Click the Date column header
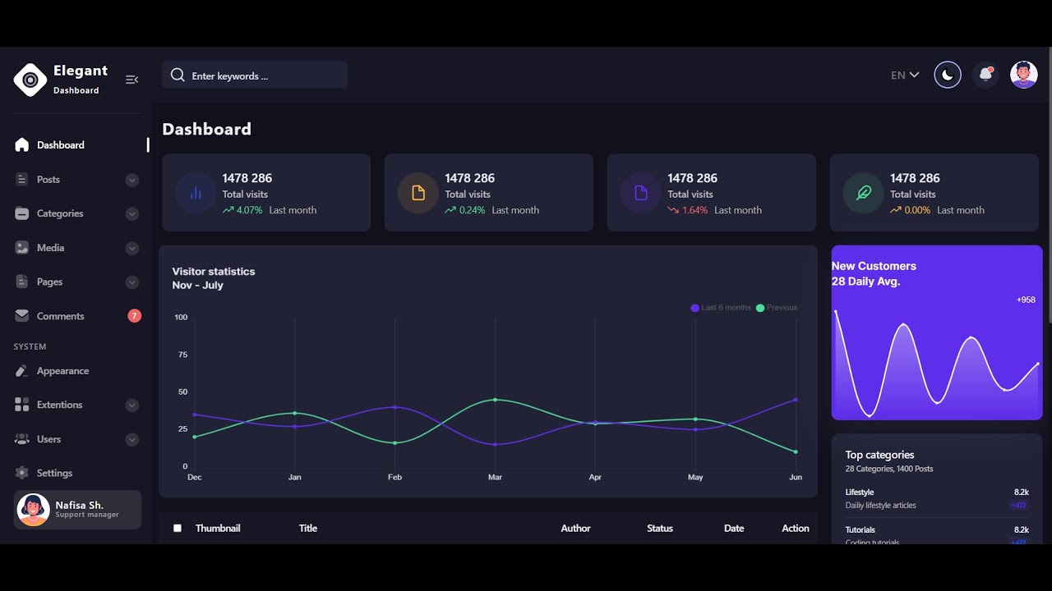Image resolution: width=1052 pixels, height=591 pixels. click(x=734, y=529)
